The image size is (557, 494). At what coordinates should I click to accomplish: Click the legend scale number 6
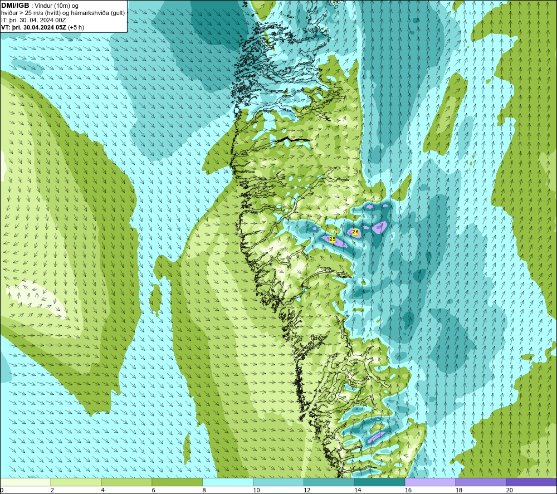coord(154,490)
